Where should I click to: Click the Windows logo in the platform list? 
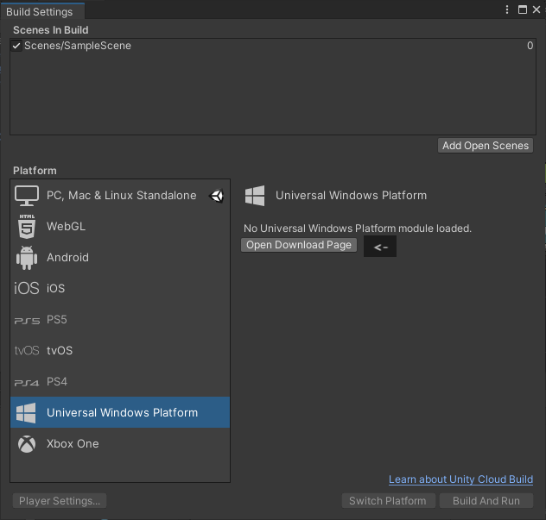point(26,413)
